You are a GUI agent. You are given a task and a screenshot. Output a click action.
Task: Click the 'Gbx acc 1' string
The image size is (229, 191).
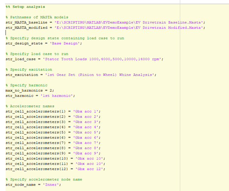(x=86, y=111)
